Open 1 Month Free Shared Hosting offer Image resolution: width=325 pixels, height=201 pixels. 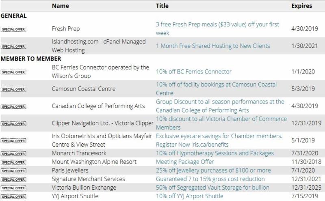point(213,46)
